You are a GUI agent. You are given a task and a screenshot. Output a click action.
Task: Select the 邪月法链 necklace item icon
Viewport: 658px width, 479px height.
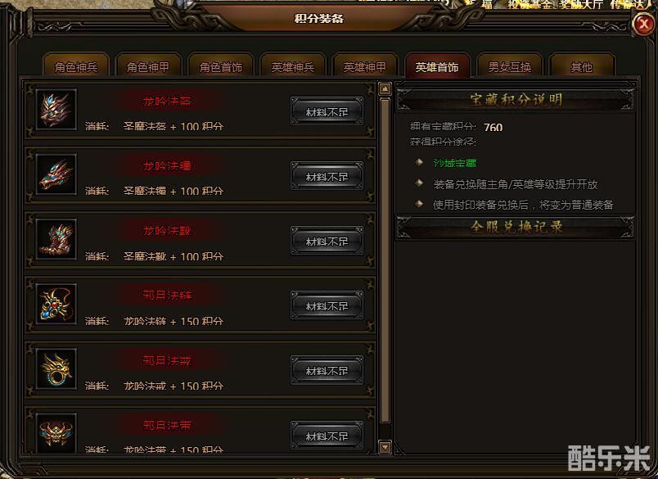pos(56,304)
